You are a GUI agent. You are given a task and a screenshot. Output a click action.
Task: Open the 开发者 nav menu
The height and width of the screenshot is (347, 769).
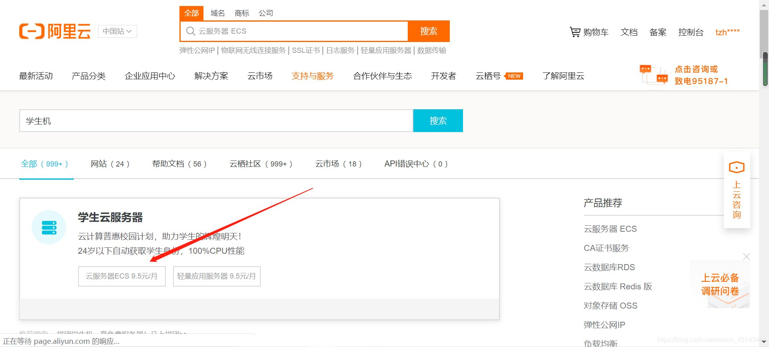click(x=444, y=76)
